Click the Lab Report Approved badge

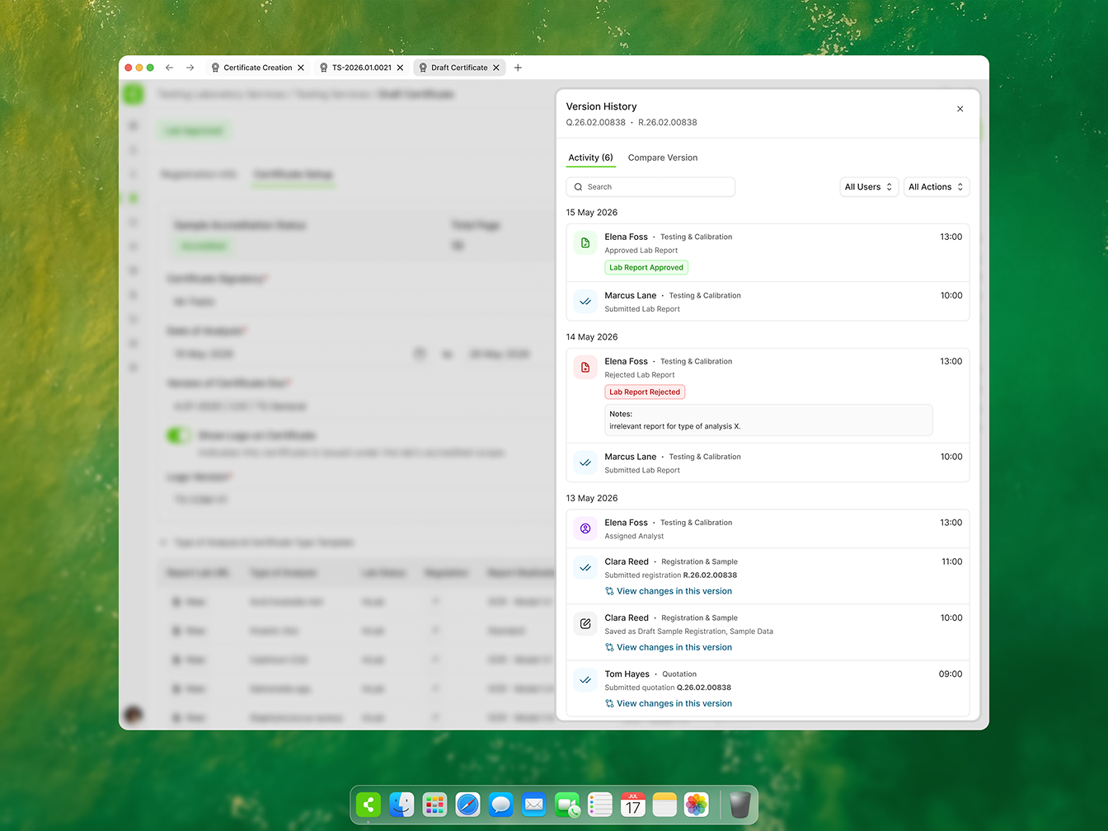coord(646,268)
